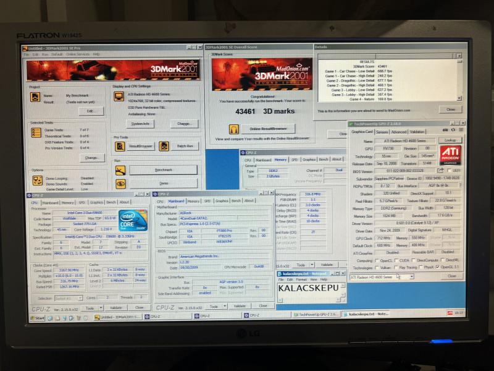This screenshot has width=494, height=371.
Task: Click the Internet Explorer quick launch icon
Action: (x=50, y=318)
